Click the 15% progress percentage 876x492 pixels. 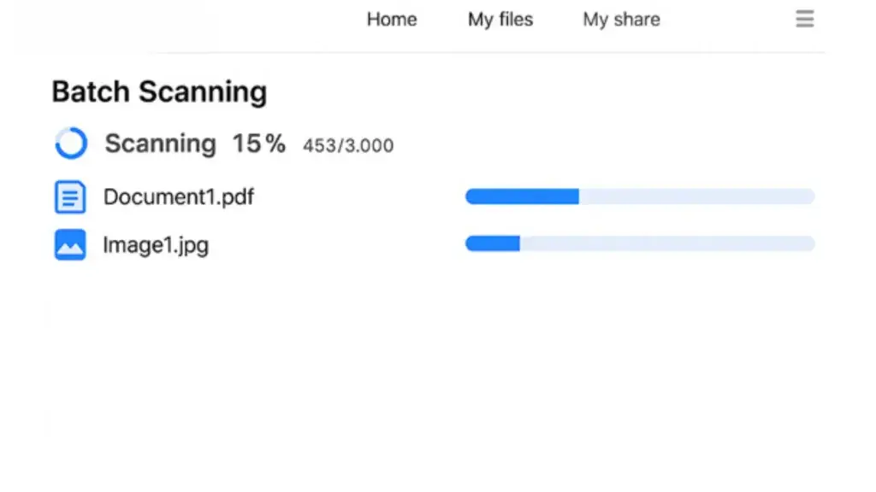pos(258,143)
